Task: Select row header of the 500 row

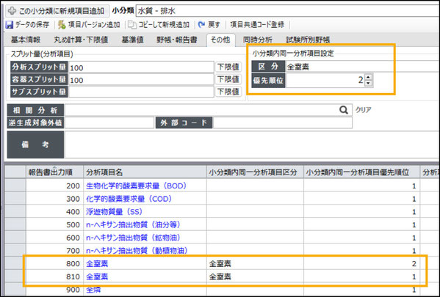Action: tap(15, 224)
